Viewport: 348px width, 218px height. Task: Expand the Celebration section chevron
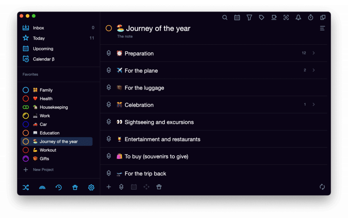click(x=314, y=104)
